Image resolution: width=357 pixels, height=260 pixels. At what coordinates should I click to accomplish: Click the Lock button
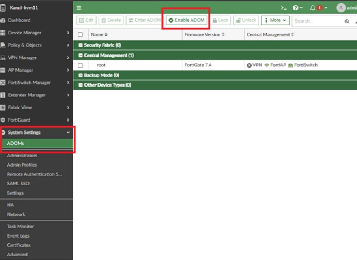click(x=220, y=20)
